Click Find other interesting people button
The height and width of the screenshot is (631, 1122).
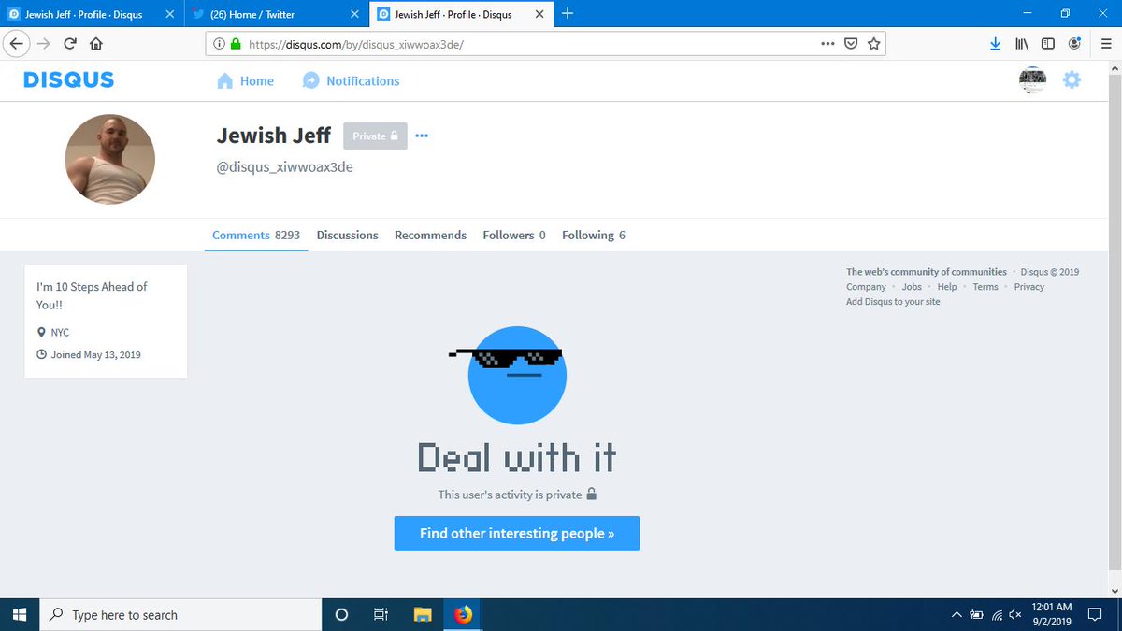[x=517, y=533]
